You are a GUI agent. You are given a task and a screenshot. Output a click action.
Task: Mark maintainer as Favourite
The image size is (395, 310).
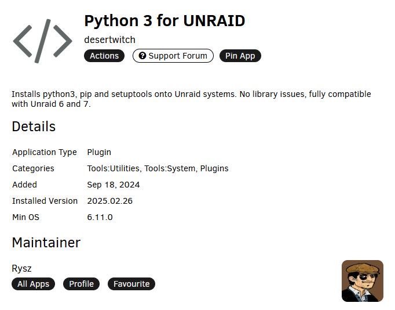pos(131,284)
